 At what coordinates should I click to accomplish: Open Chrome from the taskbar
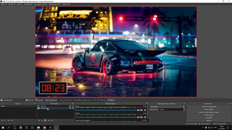[x=44, y=127]
